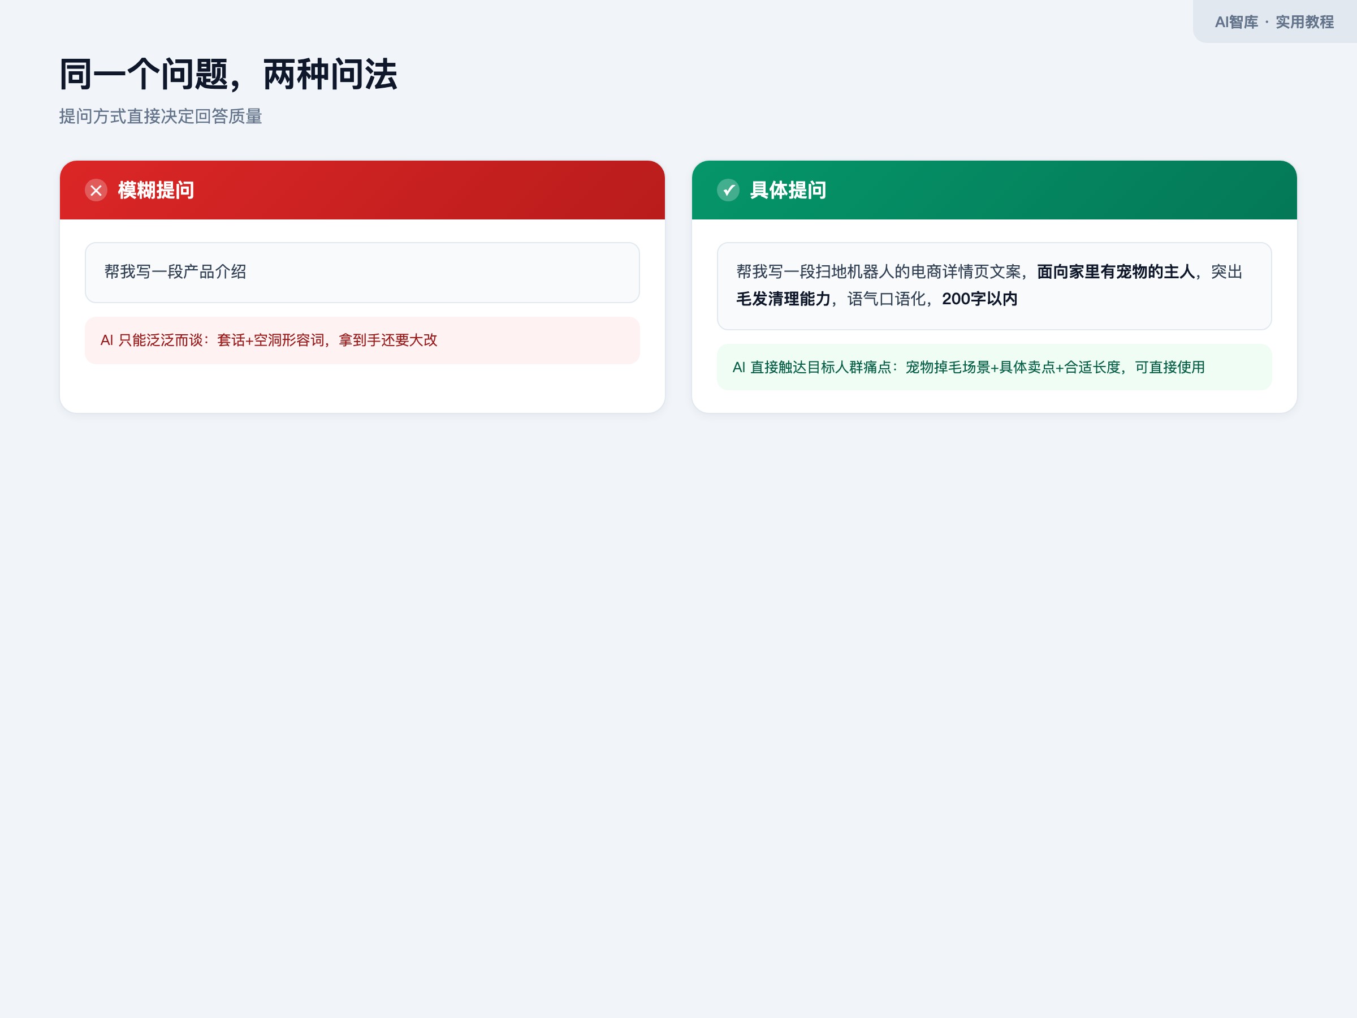Click the 扫地机器人 detailed prompt box
The height and width of the screenshot is (1018, 1357).
coord(994,286)
